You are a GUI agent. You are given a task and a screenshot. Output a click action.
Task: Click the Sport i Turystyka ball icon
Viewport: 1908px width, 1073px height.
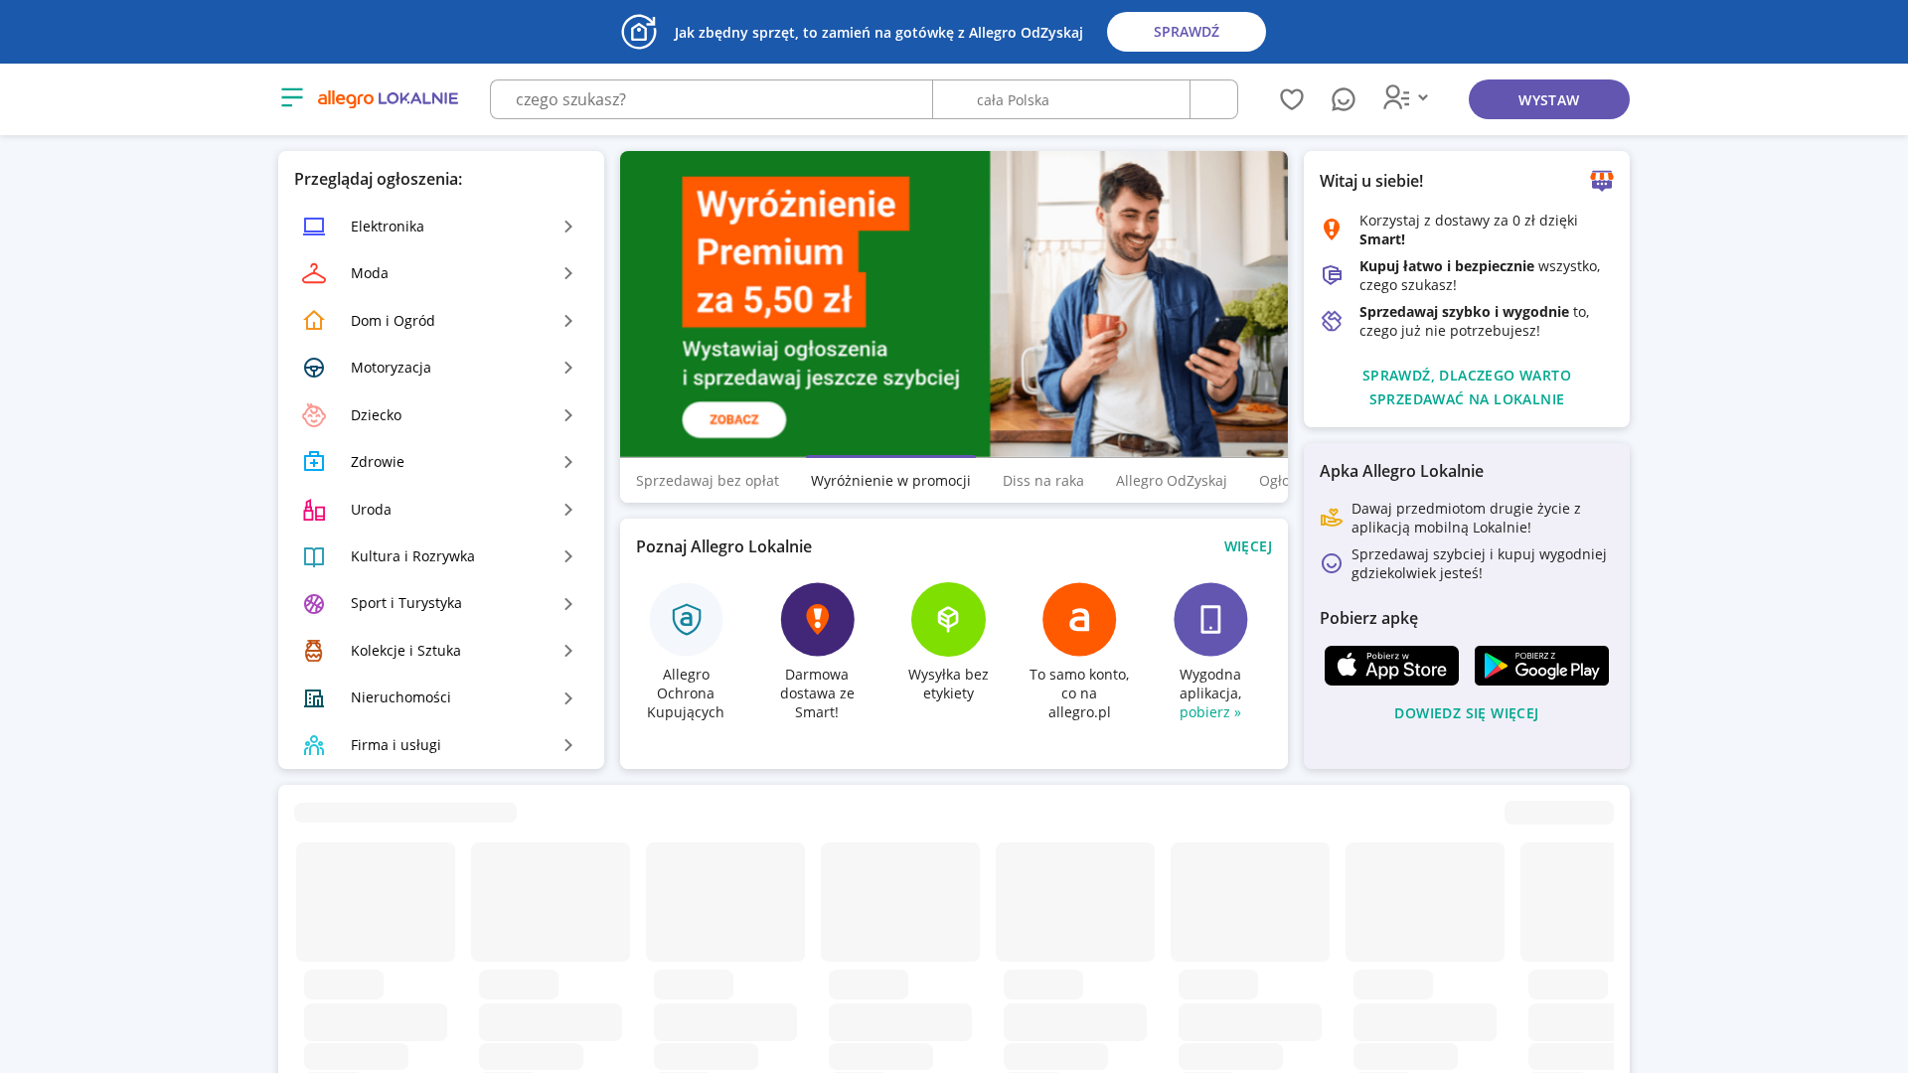tap(314, 603)
